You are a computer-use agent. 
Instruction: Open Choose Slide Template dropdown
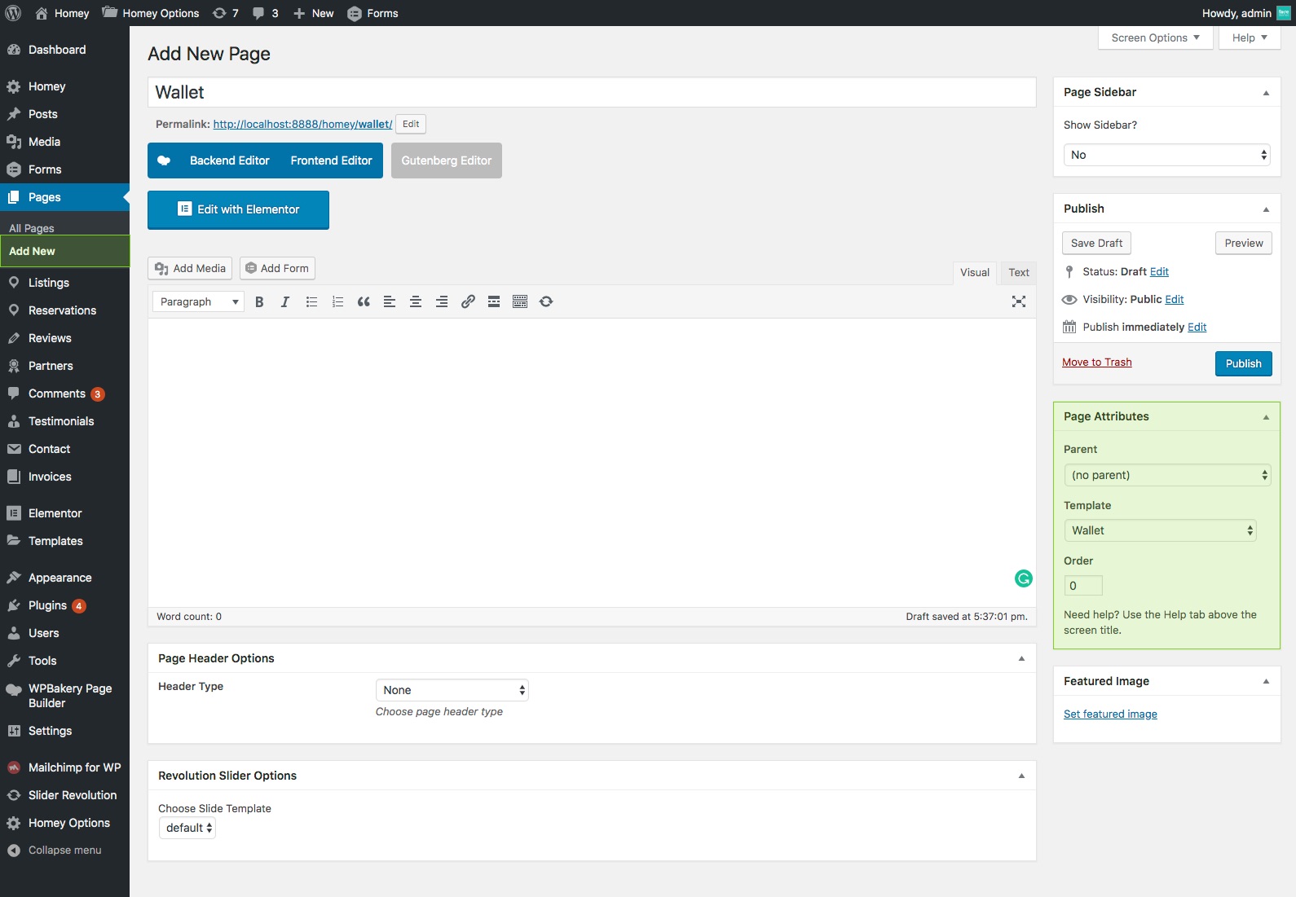click(x=187, y=828)
